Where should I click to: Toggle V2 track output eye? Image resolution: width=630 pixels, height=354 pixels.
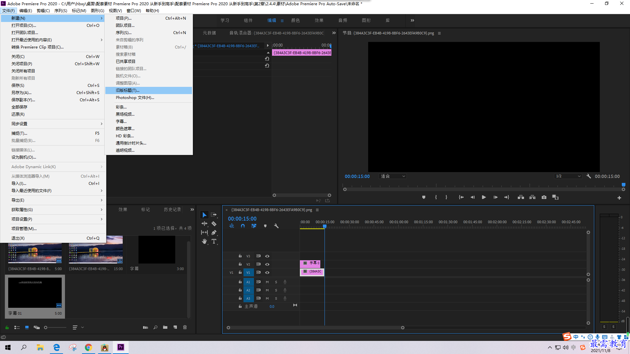click(x=267, y=264)
